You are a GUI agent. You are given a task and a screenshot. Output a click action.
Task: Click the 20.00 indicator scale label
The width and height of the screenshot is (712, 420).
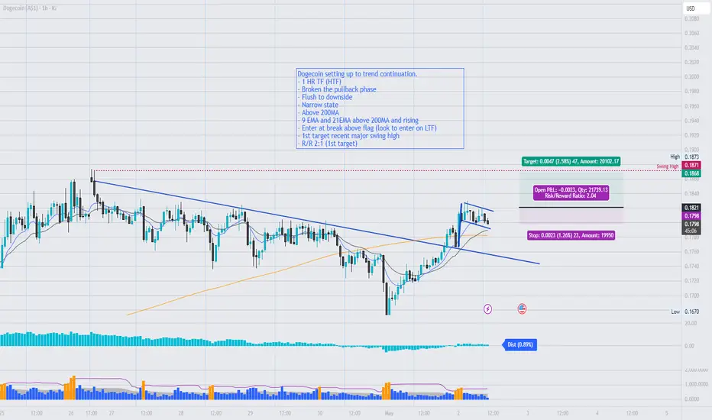coord(690,323)
